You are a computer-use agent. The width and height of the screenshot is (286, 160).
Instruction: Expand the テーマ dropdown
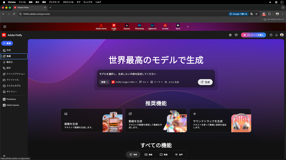[156, 82]
